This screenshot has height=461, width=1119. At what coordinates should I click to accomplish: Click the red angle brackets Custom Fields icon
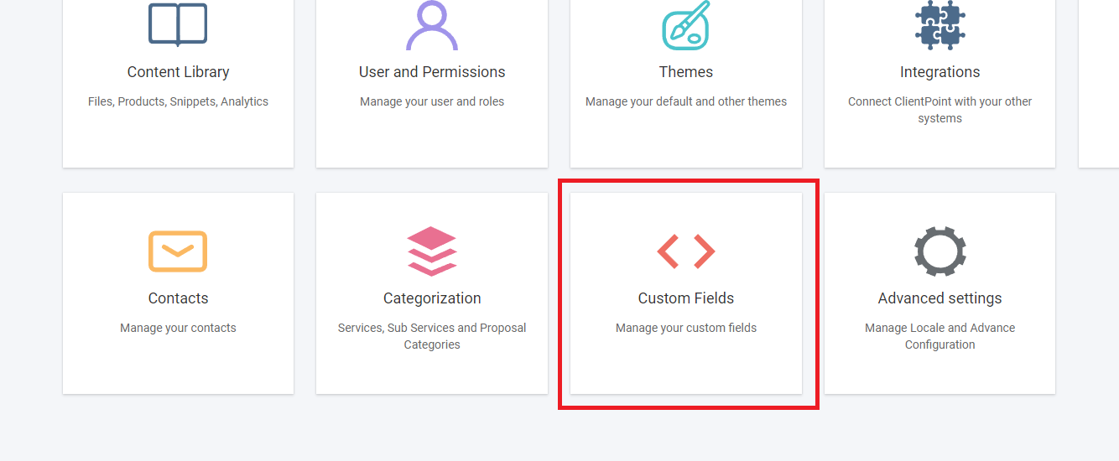point(686,251)
